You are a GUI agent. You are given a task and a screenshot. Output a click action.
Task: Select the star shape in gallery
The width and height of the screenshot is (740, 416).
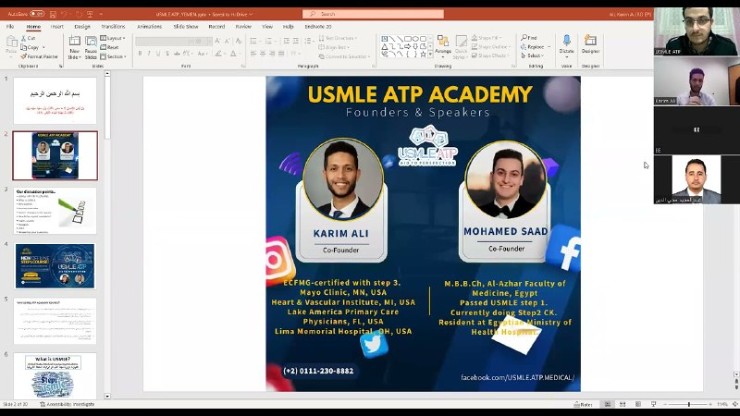(424, 55)
